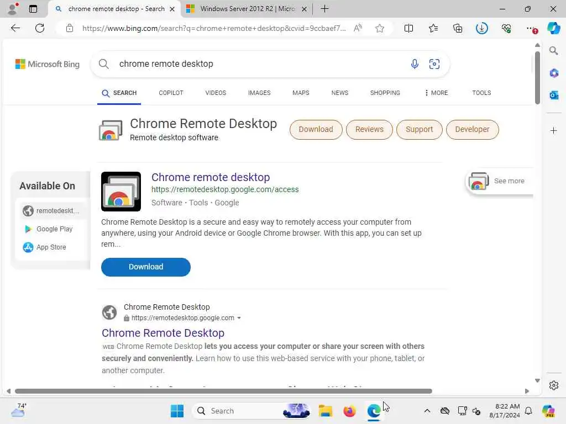
Task: Switch to the IMAGES tab
Action: (x=259, y=93)
